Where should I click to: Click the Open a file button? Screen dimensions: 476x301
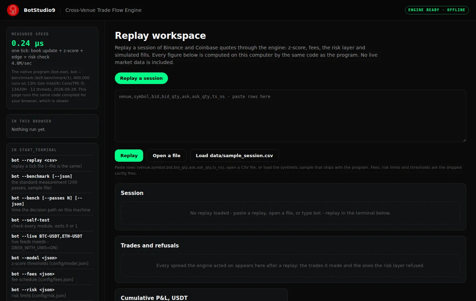point(167,156)
